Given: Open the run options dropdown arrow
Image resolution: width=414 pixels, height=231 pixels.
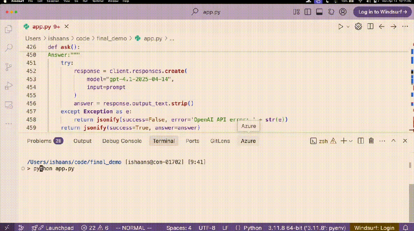Looking at the screenshot, I should [348, 27].
